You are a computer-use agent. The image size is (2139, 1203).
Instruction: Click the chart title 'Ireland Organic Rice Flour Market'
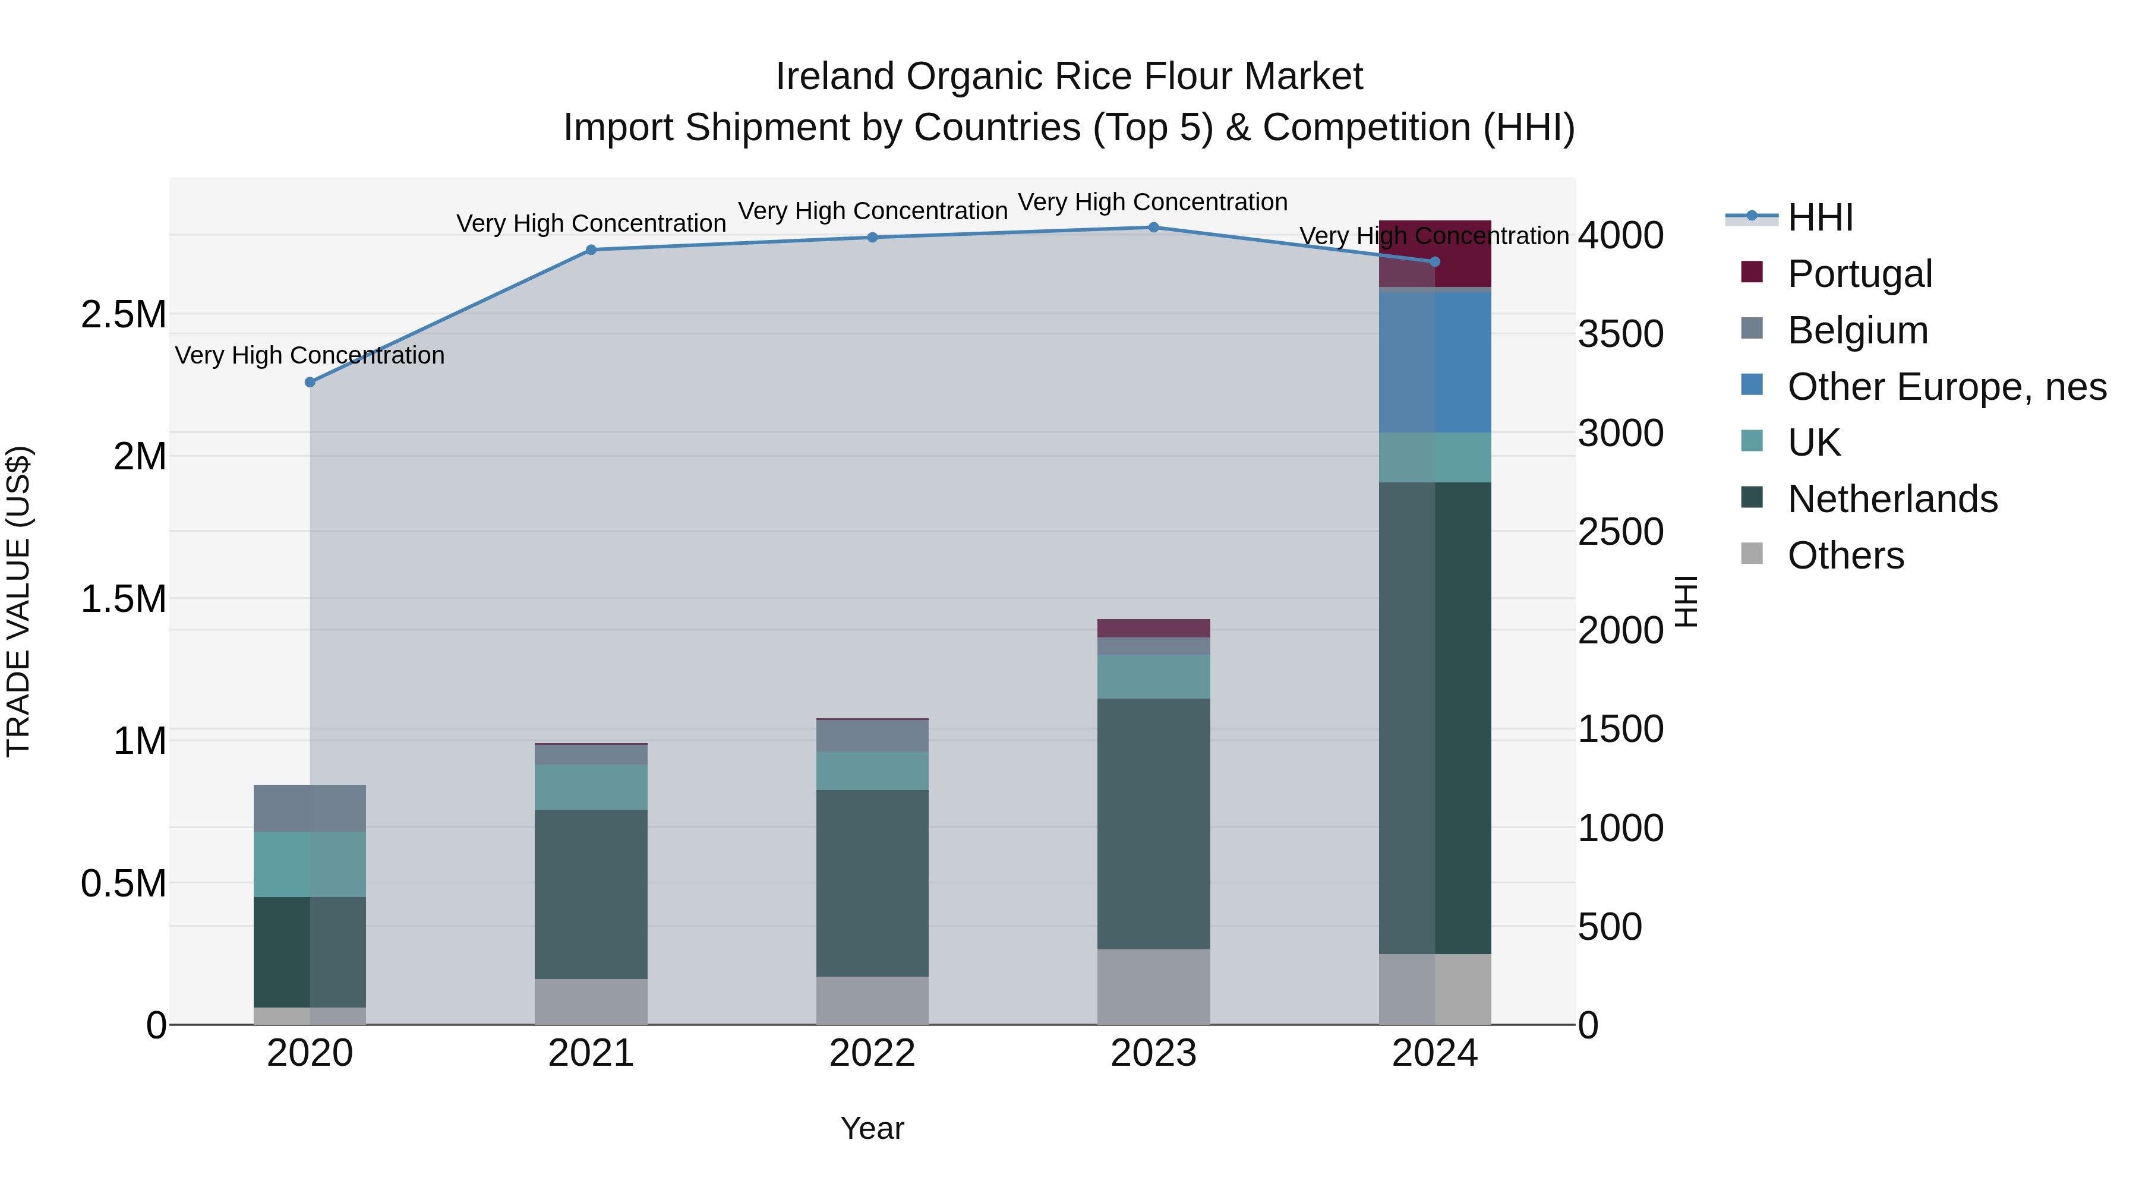(x=1069, y=77)
